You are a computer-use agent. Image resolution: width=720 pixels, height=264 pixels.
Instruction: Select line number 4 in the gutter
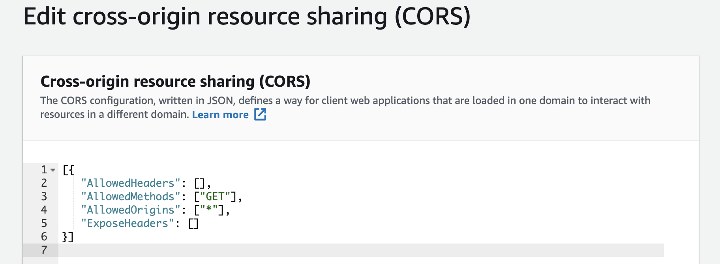[x=44, y=210]
